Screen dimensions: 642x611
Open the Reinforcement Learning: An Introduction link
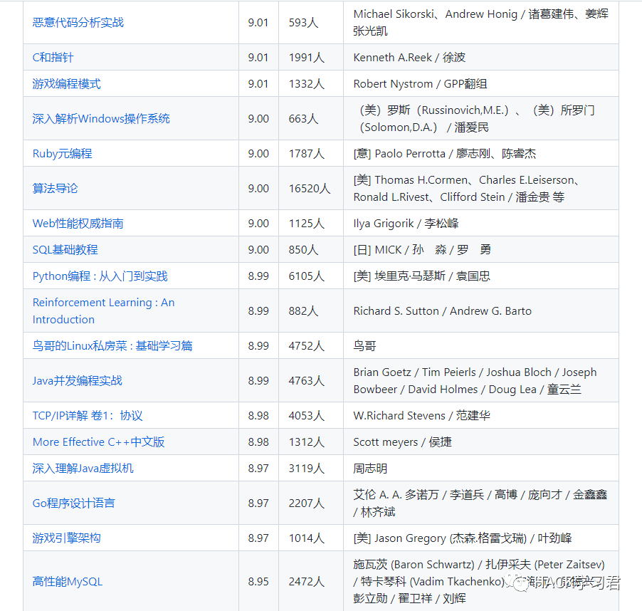(x=104, y=310)
